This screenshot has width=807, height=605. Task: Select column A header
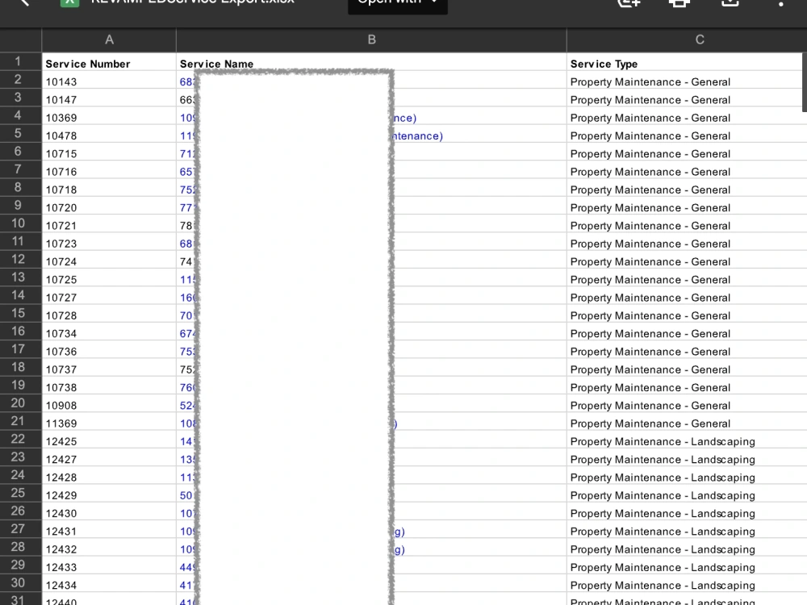pyautogui.click(x=109, y=40)
